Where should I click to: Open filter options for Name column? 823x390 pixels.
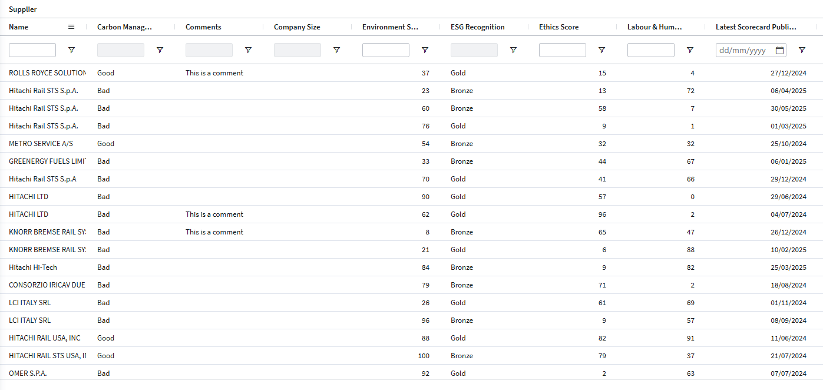71,50
